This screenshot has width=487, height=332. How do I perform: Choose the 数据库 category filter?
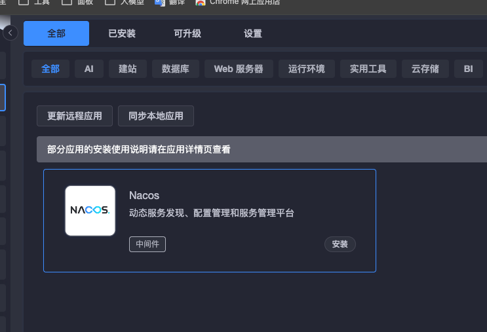click(176, 69)
